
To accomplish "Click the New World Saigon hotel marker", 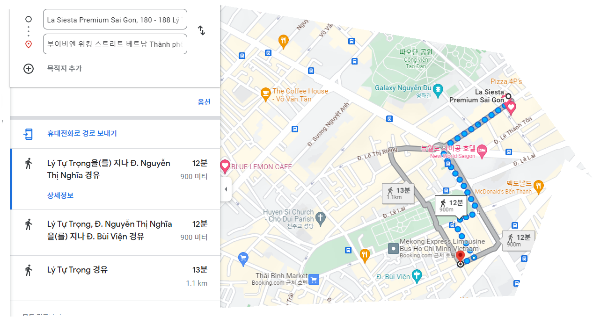I will coord(482,151).
